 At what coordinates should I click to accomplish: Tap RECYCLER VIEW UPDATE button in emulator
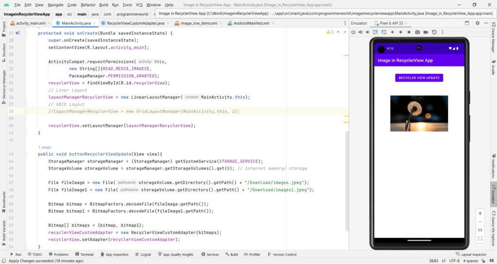[419, 78]
